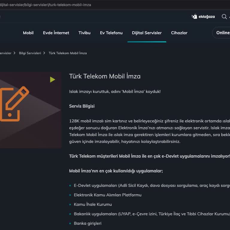This screenshot has width=230, height=230.
Task: Click the Servisler breadcrumb link
Action: tap(6, 53)
